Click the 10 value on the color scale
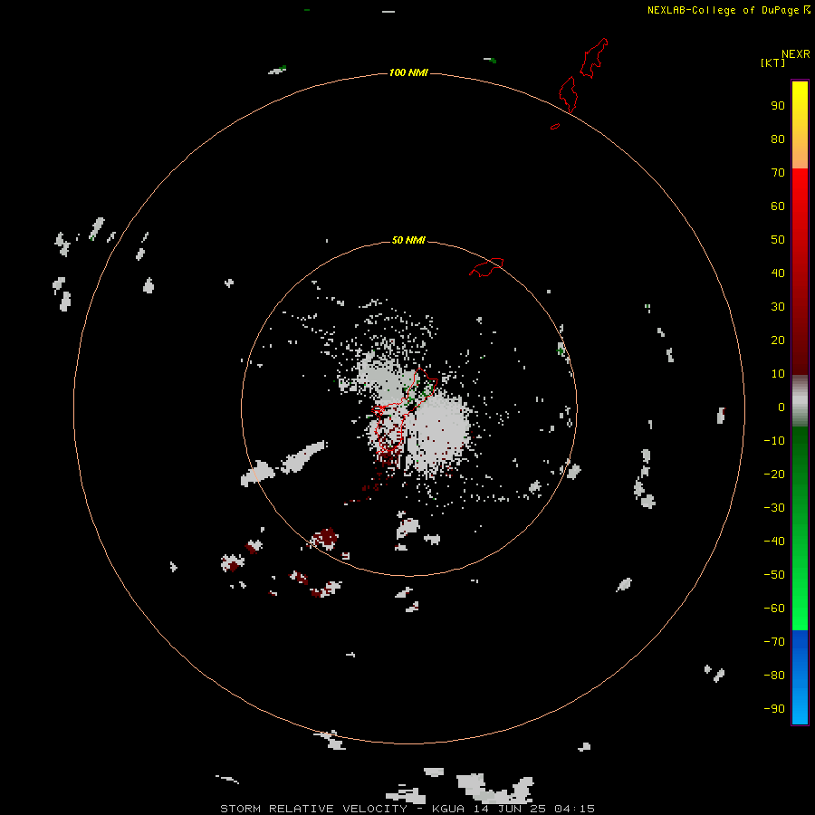 [778, 374]
